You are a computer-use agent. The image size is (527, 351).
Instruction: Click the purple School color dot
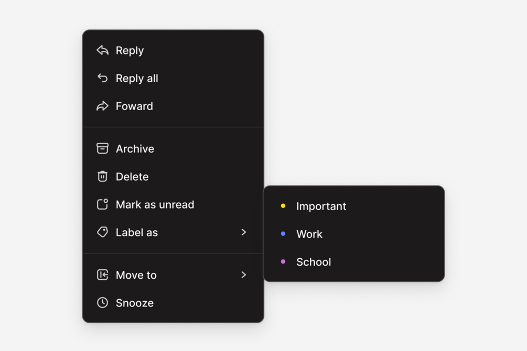point(283,261)
